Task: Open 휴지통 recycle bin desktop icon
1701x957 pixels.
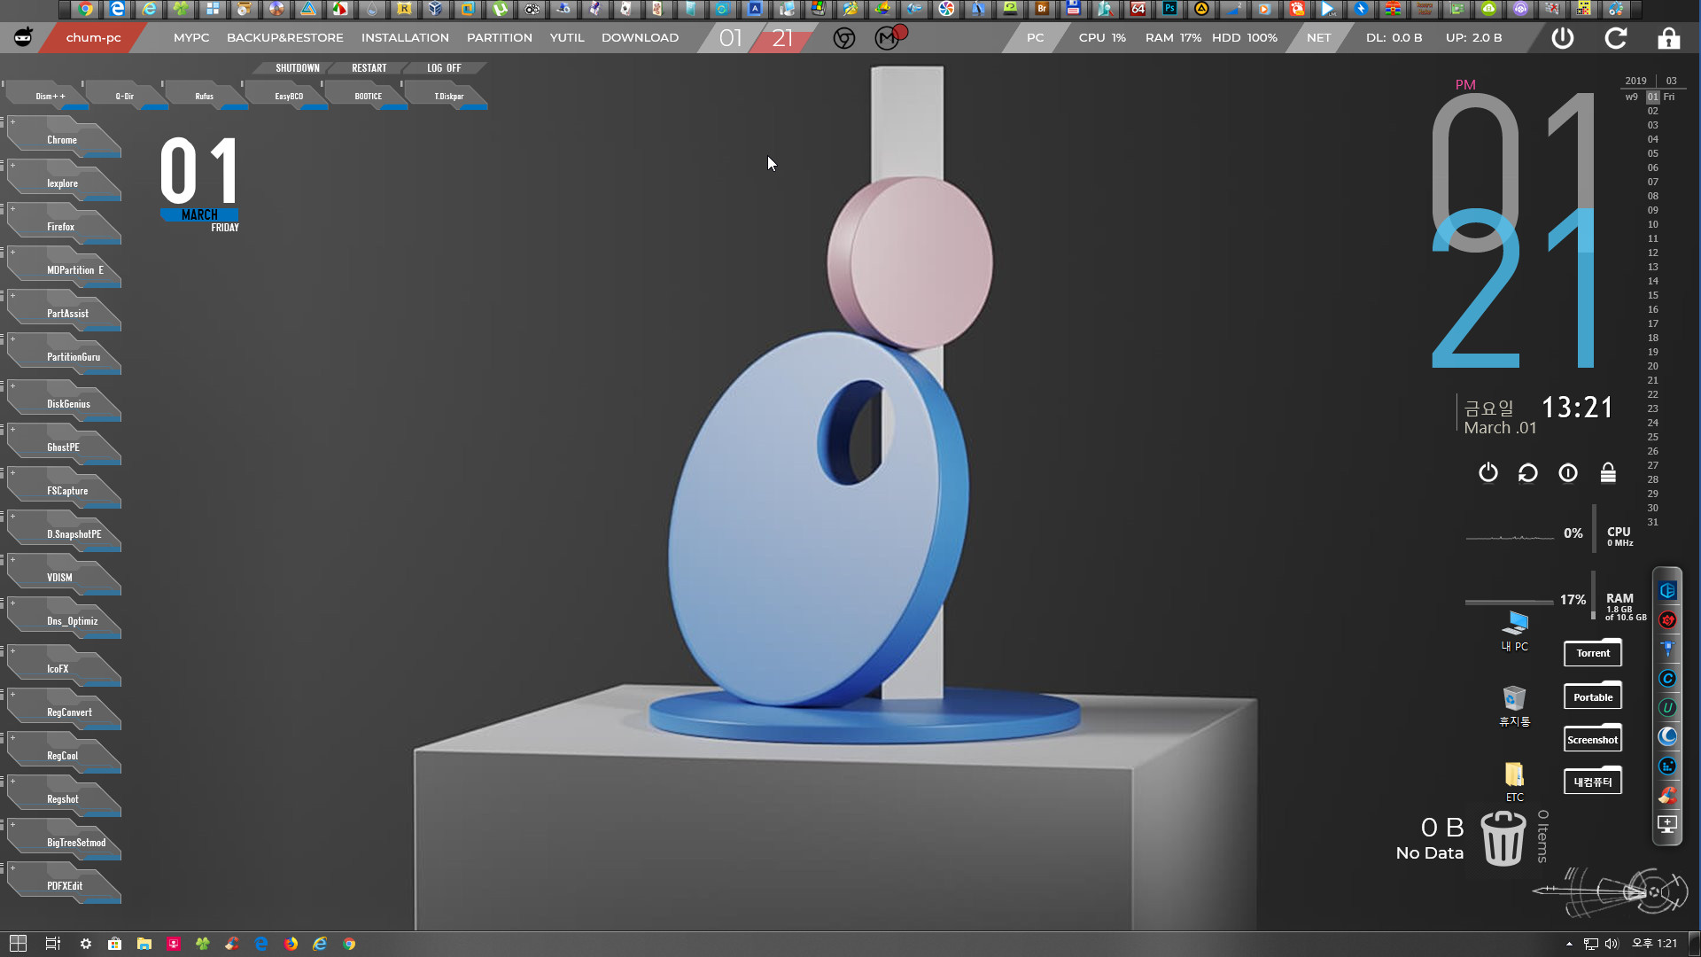Action: click(1514, 705)
